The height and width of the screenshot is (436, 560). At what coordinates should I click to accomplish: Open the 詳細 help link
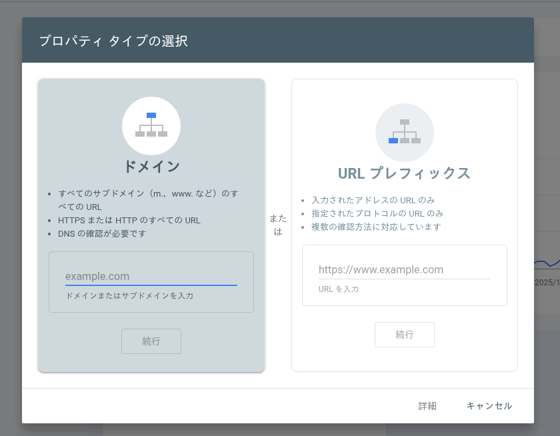point(427,405)
